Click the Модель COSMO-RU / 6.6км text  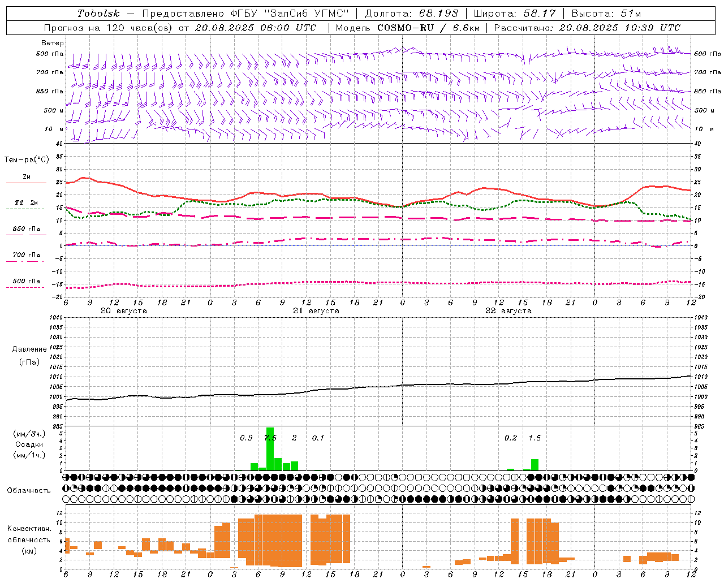coord(408,28)
